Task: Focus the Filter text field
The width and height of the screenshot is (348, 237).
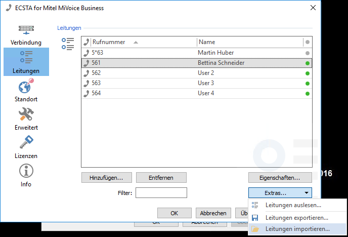Action: tap(161, 193)
